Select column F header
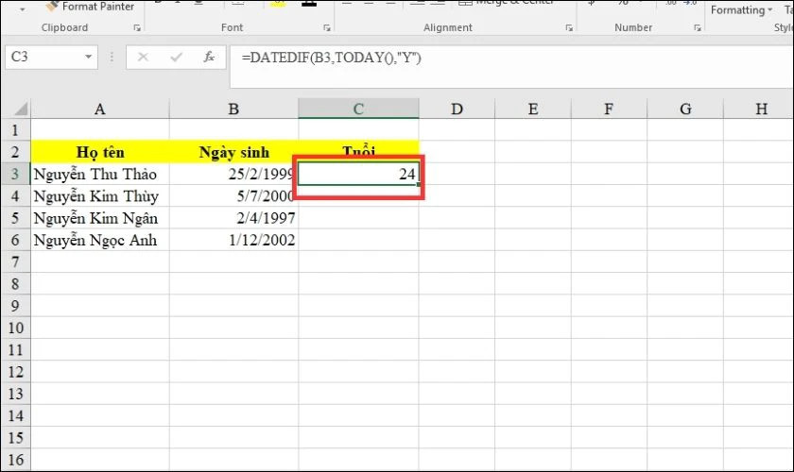The image size is (794, 472). 609,109
